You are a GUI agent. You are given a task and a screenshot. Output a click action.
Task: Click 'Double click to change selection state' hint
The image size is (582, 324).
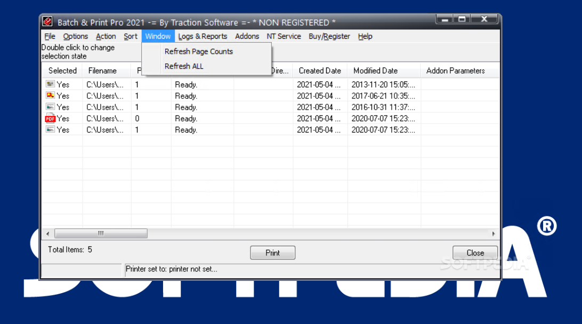click(x=78, y=52)
